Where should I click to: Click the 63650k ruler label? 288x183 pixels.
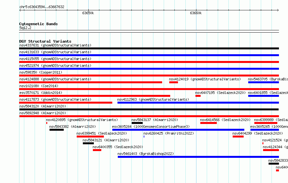coord(88,13)
